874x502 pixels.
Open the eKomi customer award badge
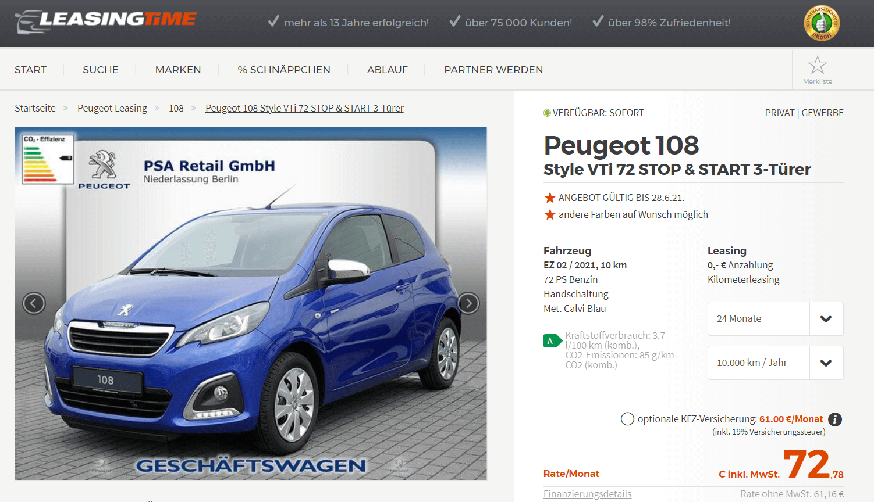[x=822, y=23]
